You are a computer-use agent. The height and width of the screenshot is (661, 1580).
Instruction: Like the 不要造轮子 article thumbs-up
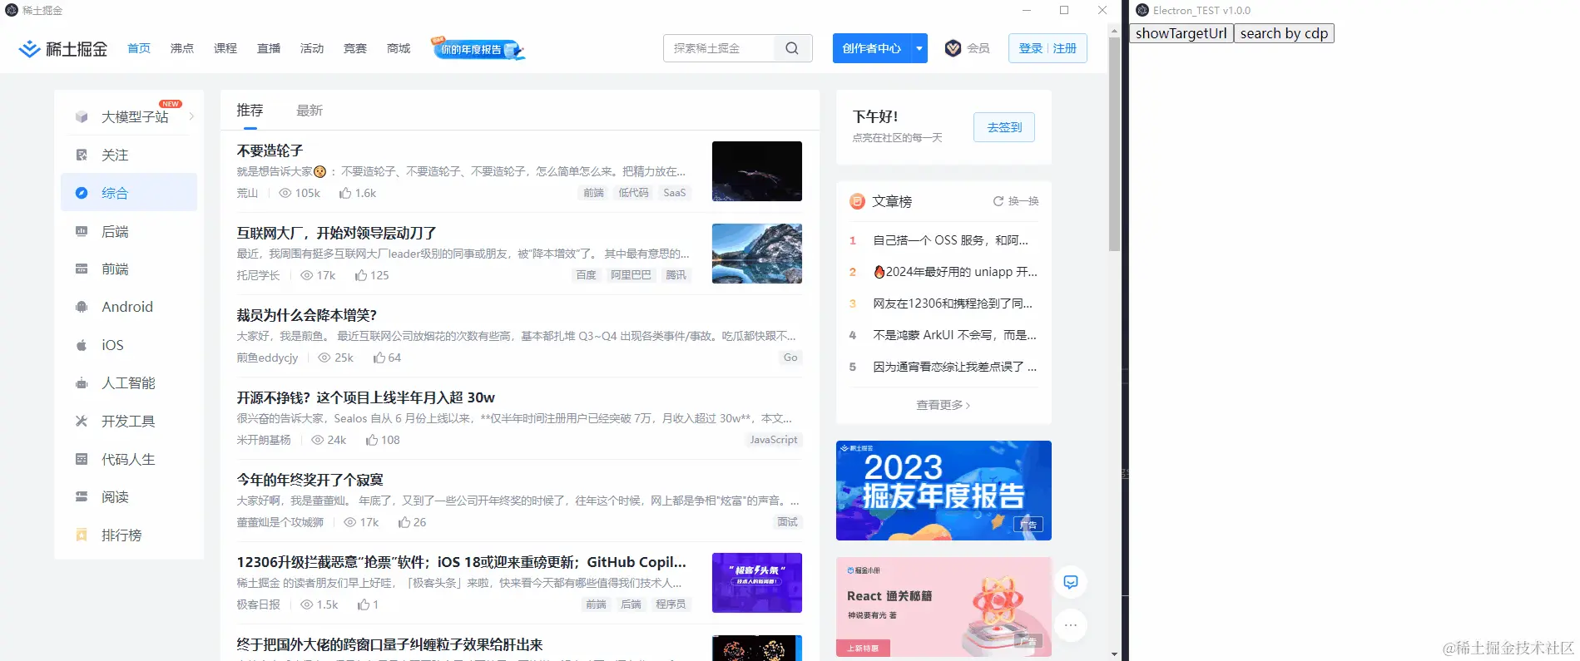coord(344,193)
